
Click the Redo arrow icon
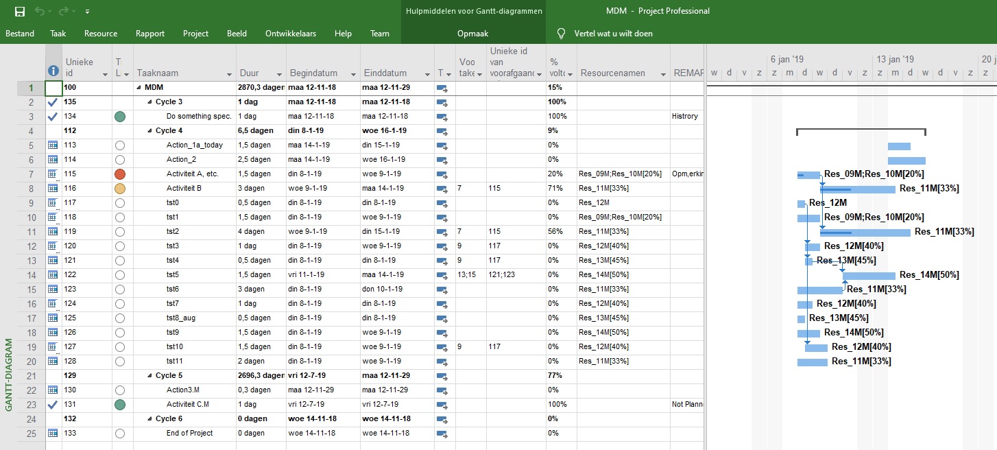(64, 11)
